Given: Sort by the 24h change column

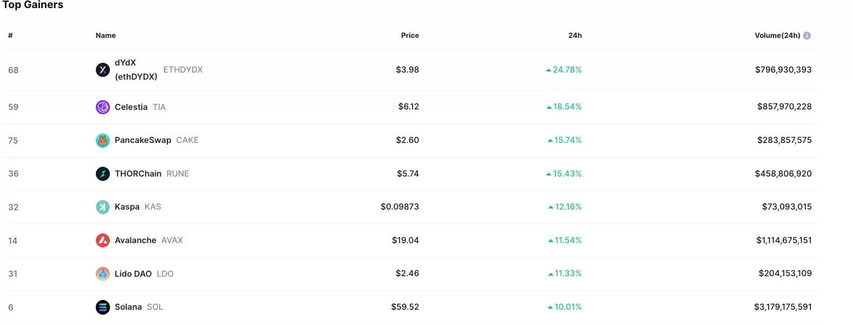Looking at the screenshot, I should [575, 36].
